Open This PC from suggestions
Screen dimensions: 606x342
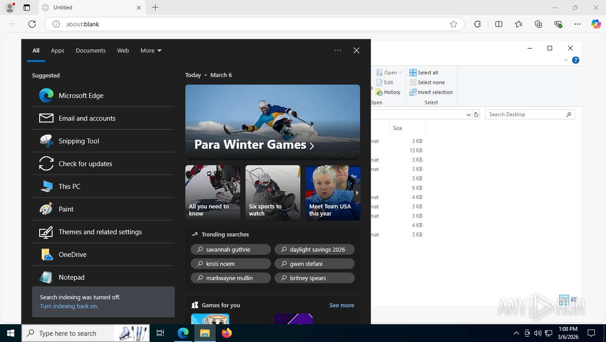point(103,186)
